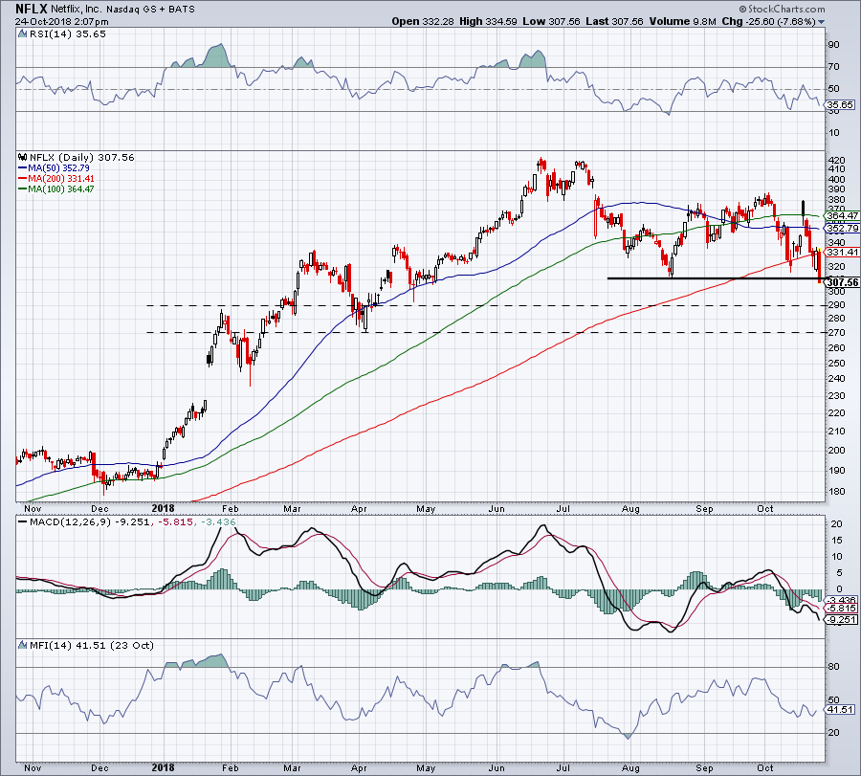
Task: Click the RSI(14) 35.65 indicator label
Action: (68, 34)
